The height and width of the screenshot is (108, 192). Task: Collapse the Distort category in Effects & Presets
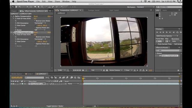coord(156,53)
